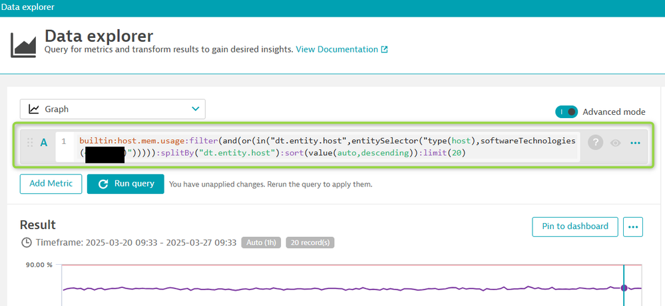The height and width of the screenshot is (306, 665).
Task: Click the Add Metric button
Action: pos(51,184)
